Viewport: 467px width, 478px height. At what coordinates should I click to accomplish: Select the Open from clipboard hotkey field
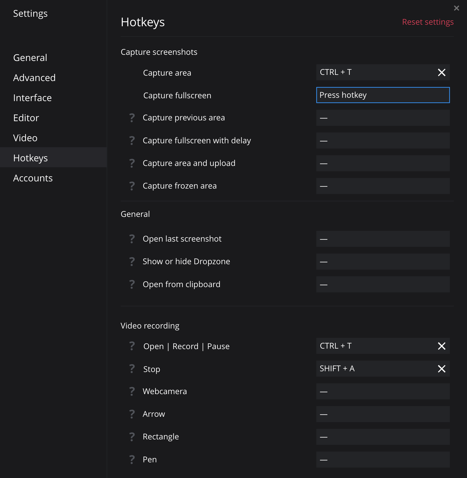(x=383, y=284)
